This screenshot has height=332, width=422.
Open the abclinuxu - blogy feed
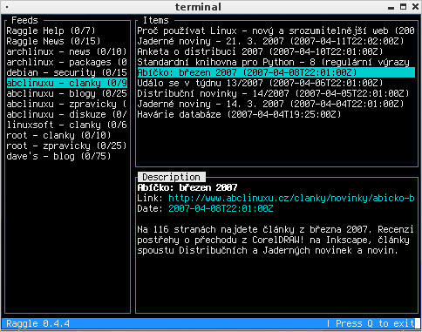[x=66, y=93]
